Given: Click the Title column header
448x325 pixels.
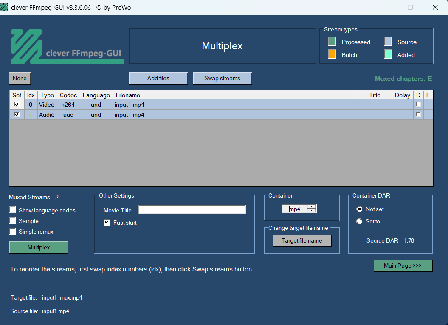Looking at the screenshot, I should click(x=375, y=95).
